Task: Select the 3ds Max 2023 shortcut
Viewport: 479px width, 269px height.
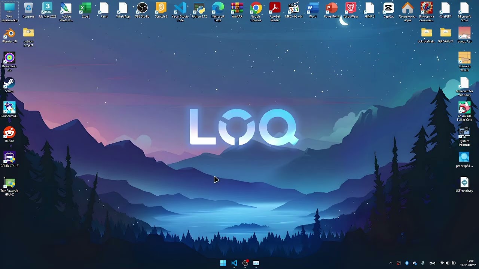Action: coord(47,10)
